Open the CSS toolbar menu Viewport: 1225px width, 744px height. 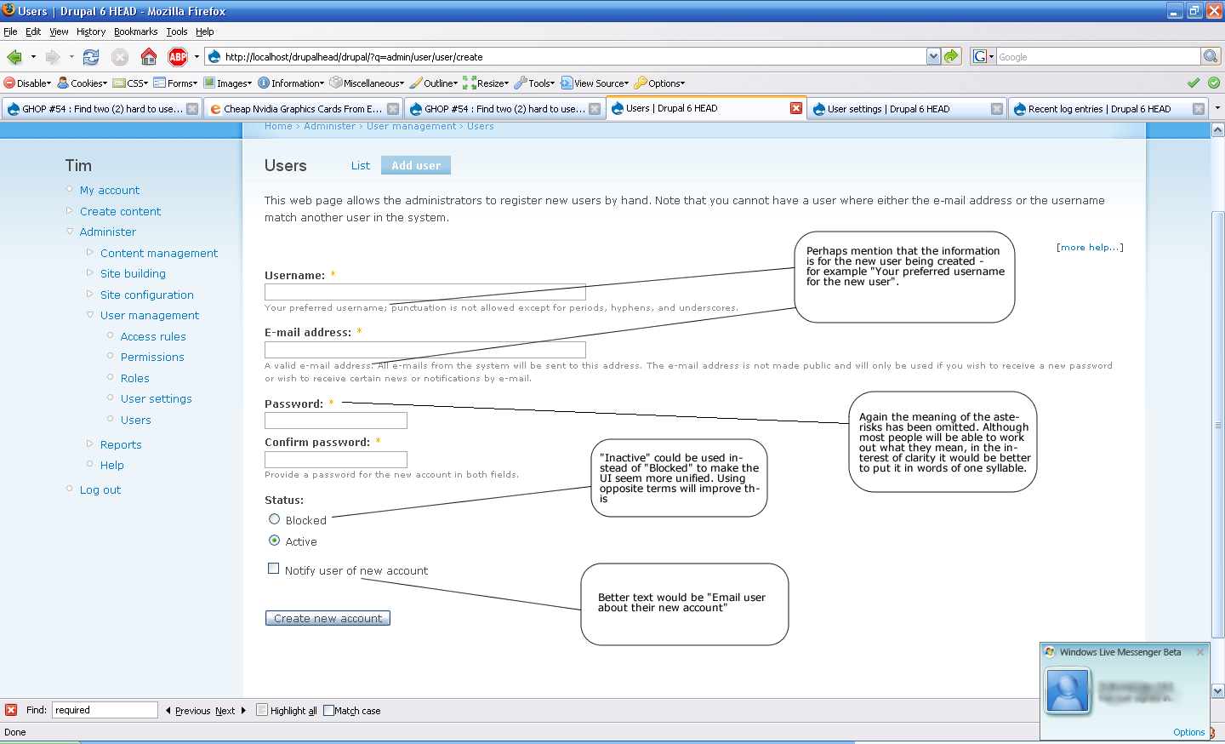[x=131, y=83]
